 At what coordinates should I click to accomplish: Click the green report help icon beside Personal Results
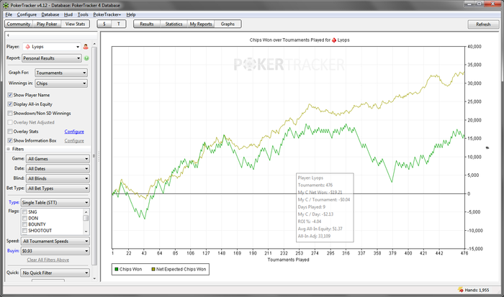click(x=86, y=58)
